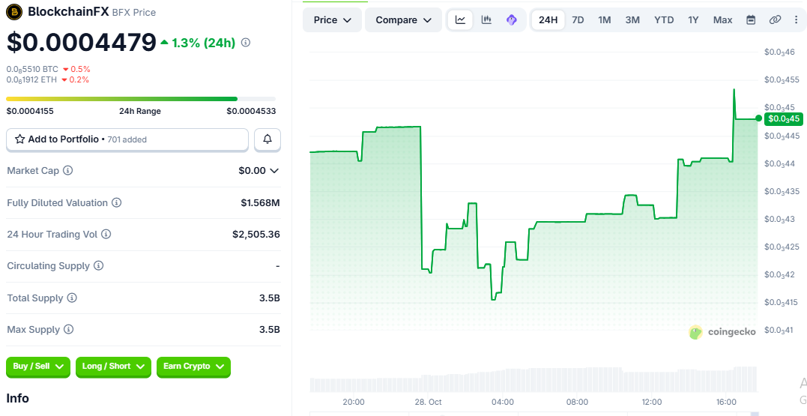Click the $1.568M valuation value

(261, 203)
